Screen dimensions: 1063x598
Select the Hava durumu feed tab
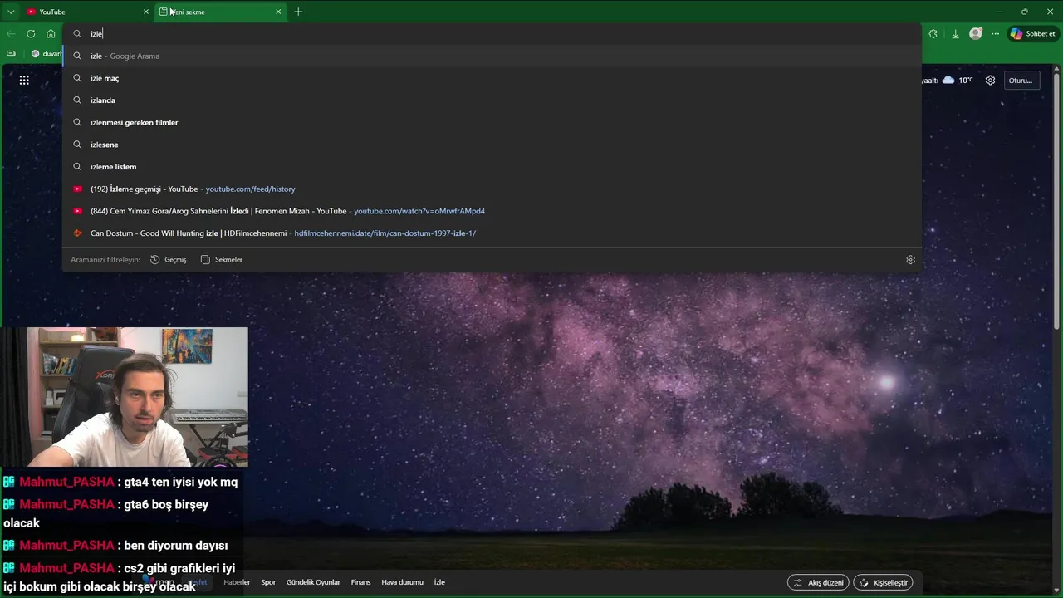point(402,582)
